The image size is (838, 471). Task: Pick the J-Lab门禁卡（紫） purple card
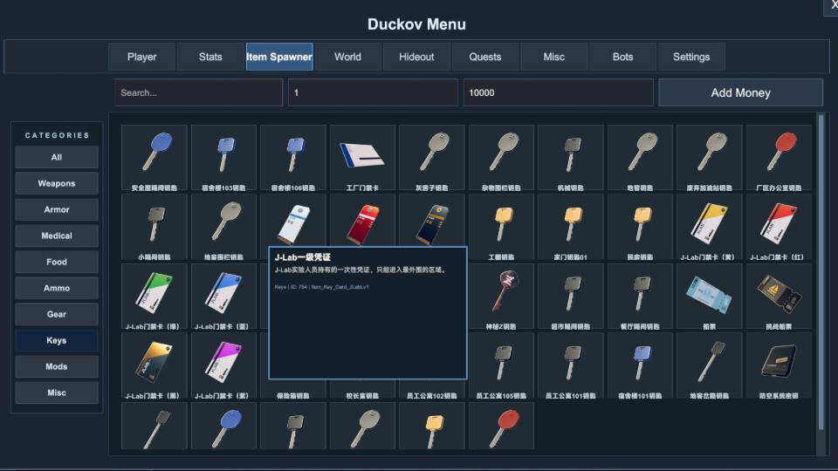223,365
